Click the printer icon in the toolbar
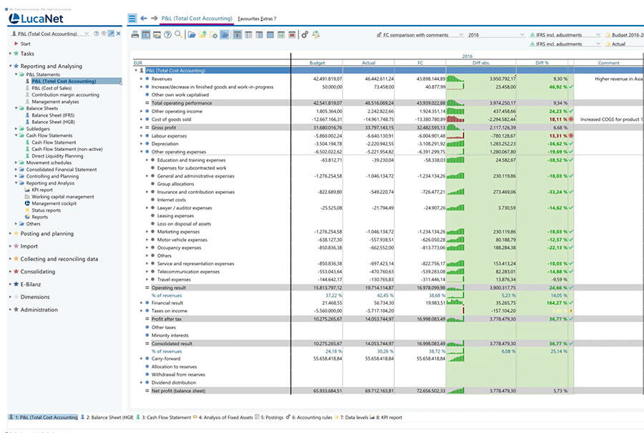This screenshot has height=433, width=644. click(x=135, y=34)
